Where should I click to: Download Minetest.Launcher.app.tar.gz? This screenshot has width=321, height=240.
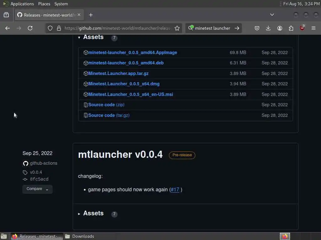coord(118,73)
